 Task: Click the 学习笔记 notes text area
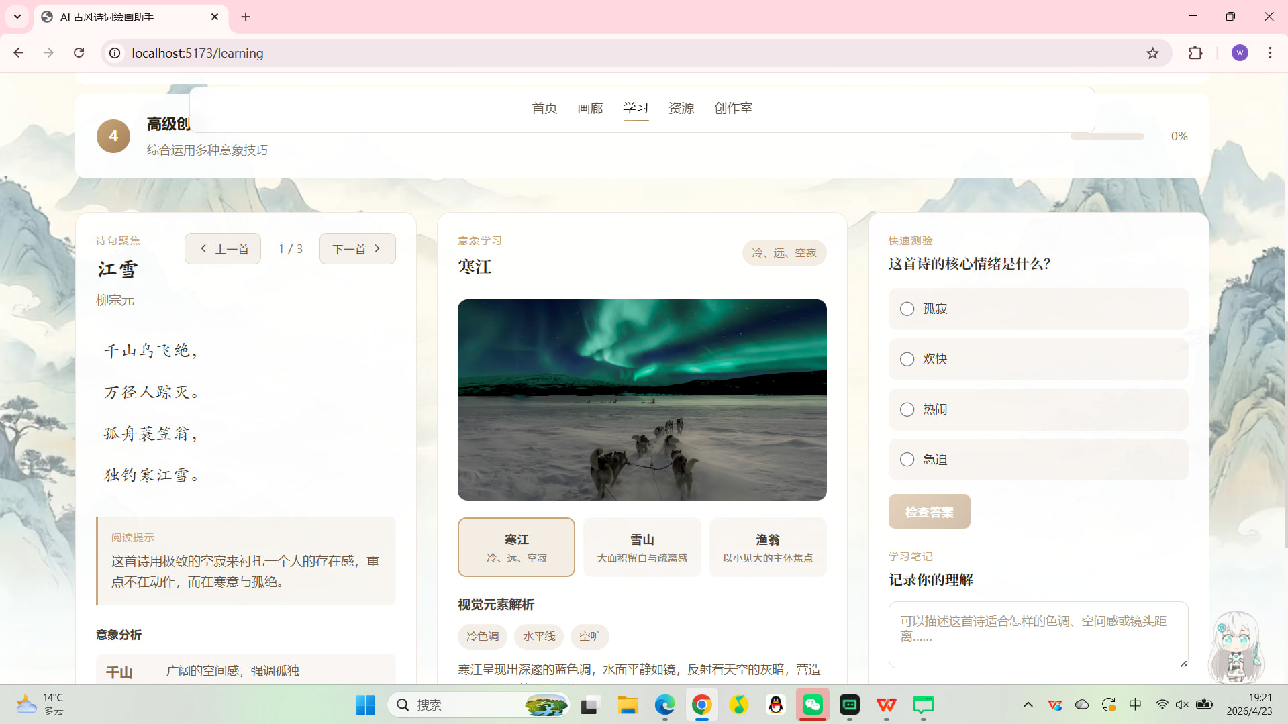point(1038,634)
